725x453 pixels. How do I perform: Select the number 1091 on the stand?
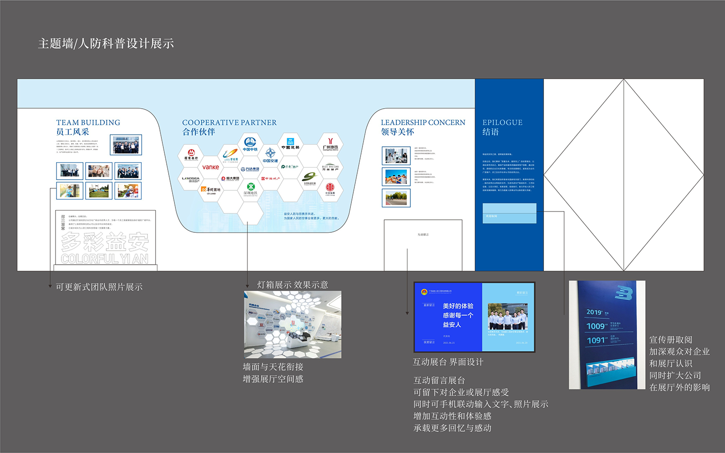pyautogui.click(x=596, y=340)
